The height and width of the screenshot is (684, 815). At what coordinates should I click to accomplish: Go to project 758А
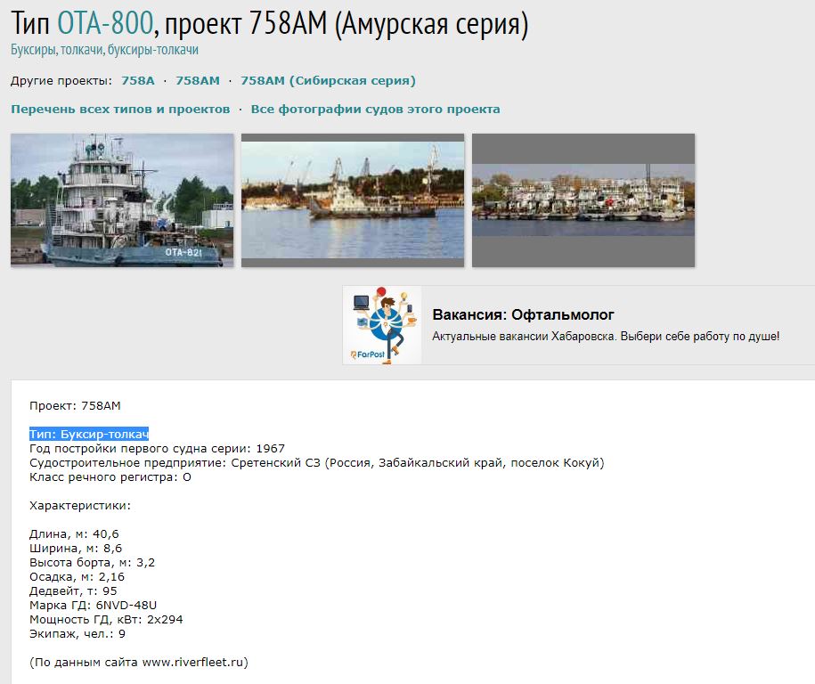[137, 81]
